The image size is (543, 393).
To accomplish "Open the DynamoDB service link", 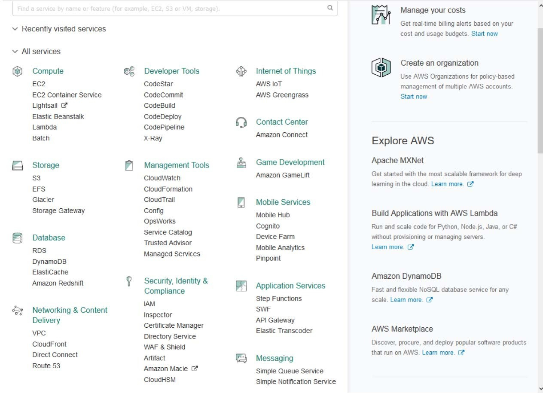I will pos(49,262).
